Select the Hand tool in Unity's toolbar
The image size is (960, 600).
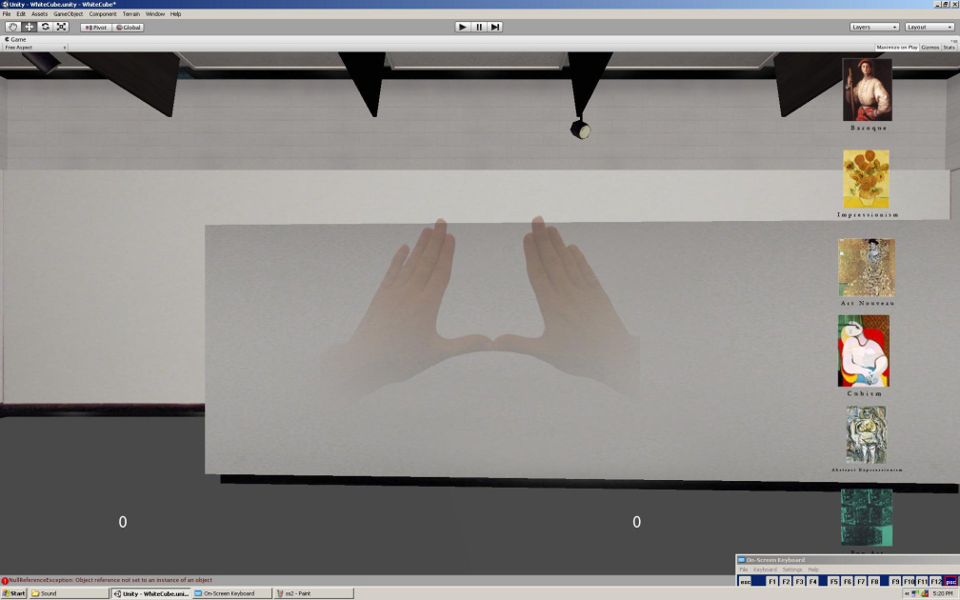coord(12,27)
